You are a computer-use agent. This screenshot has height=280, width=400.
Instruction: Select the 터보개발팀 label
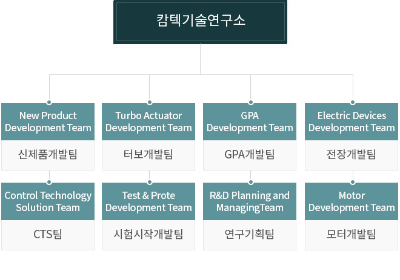tap(148, 155)
